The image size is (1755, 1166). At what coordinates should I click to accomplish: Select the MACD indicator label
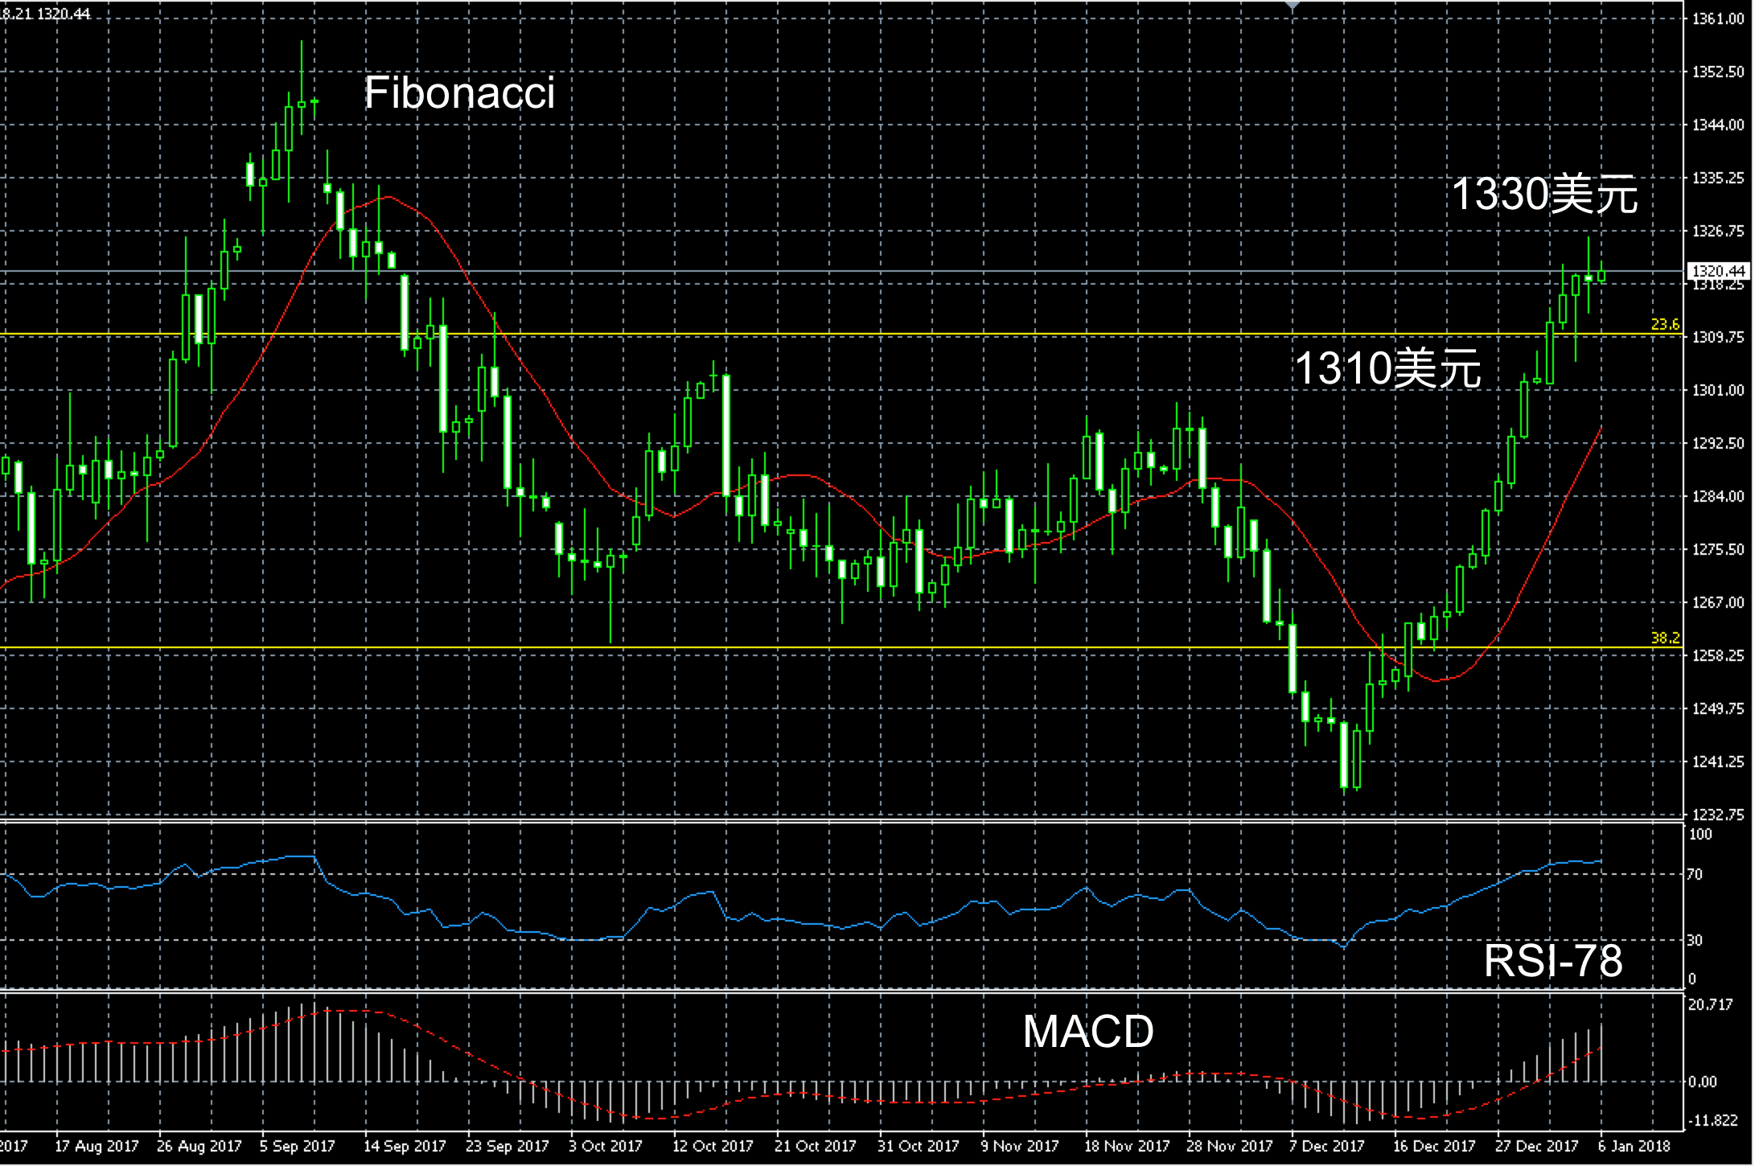point(1088,1032)
